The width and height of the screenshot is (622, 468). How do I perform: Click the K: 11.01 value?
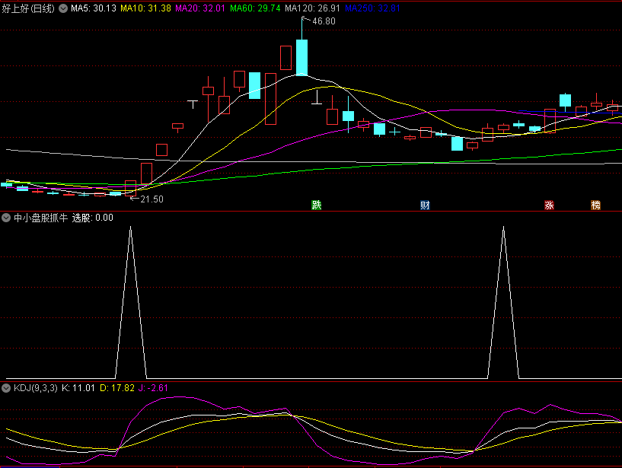78,388
